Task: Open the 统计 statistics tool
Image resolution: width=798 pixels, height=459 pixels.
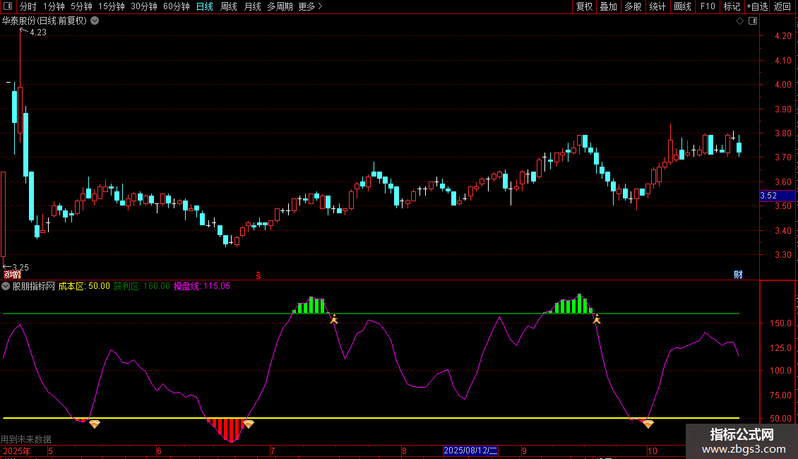Action: coord(657,6)
